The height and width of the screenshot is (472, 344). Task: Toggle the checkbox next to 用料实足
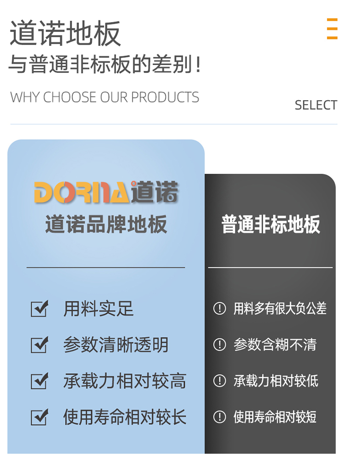tap(39, 309)
